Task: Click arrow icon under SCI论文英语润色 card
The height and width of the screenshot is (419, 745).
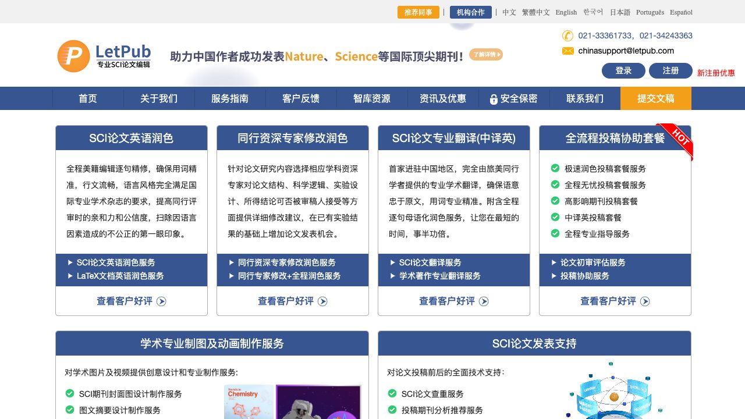Action: pos(162,301)
